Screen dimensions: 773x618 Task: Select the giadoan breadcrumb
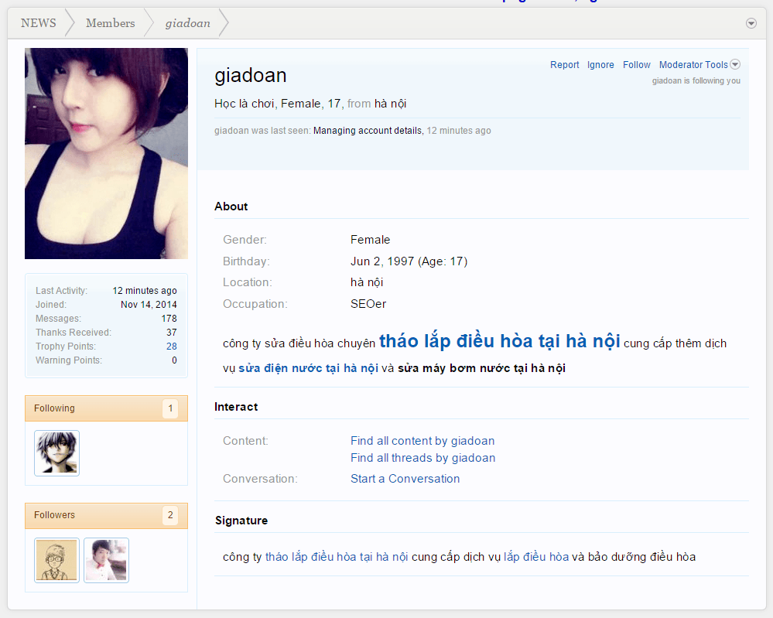coord(188,23)
